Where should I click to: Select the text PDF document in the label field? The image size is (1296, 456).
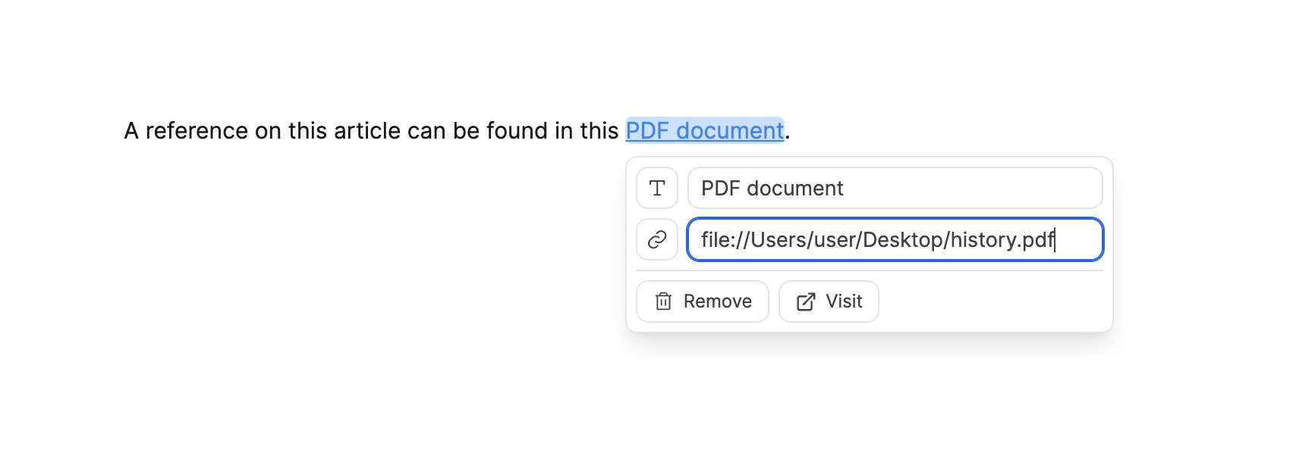[772, 188]
